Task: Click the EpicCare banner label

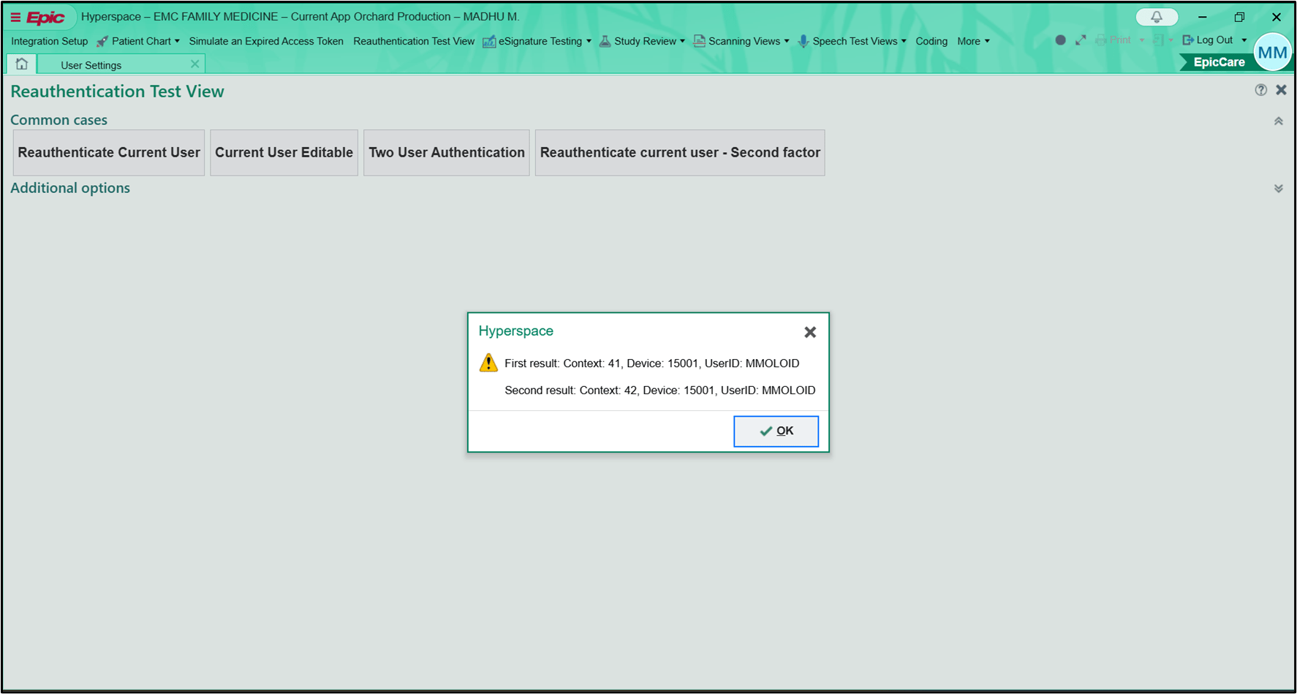Action: [x=1219, y=62]
